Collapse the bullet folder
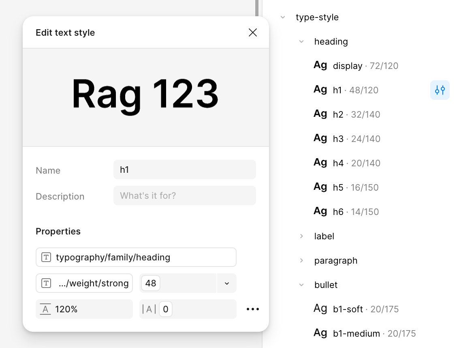The image size is (457, 348). coord(301,285)
